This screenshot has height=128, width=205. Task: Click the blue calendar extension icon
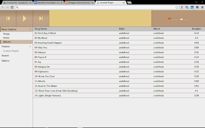(x=192, y=7)
